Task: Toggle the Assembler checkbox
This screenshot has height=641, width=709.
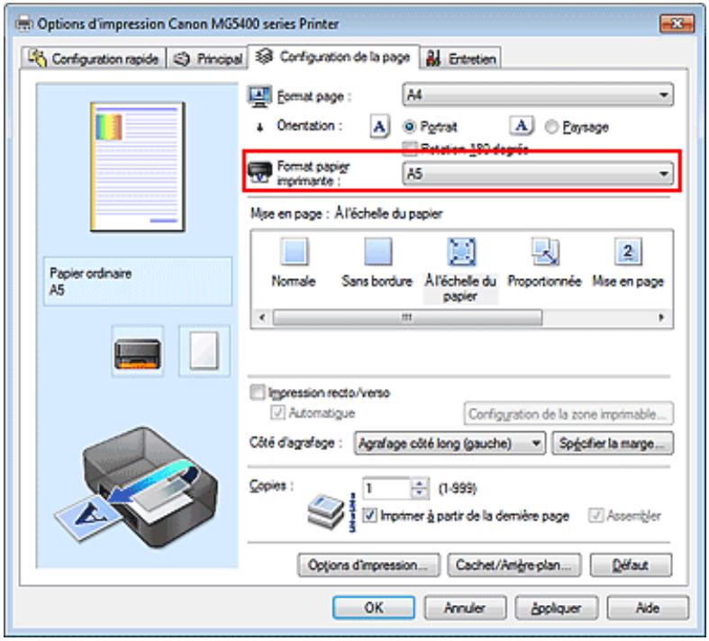Action: (x=595, y=515)
